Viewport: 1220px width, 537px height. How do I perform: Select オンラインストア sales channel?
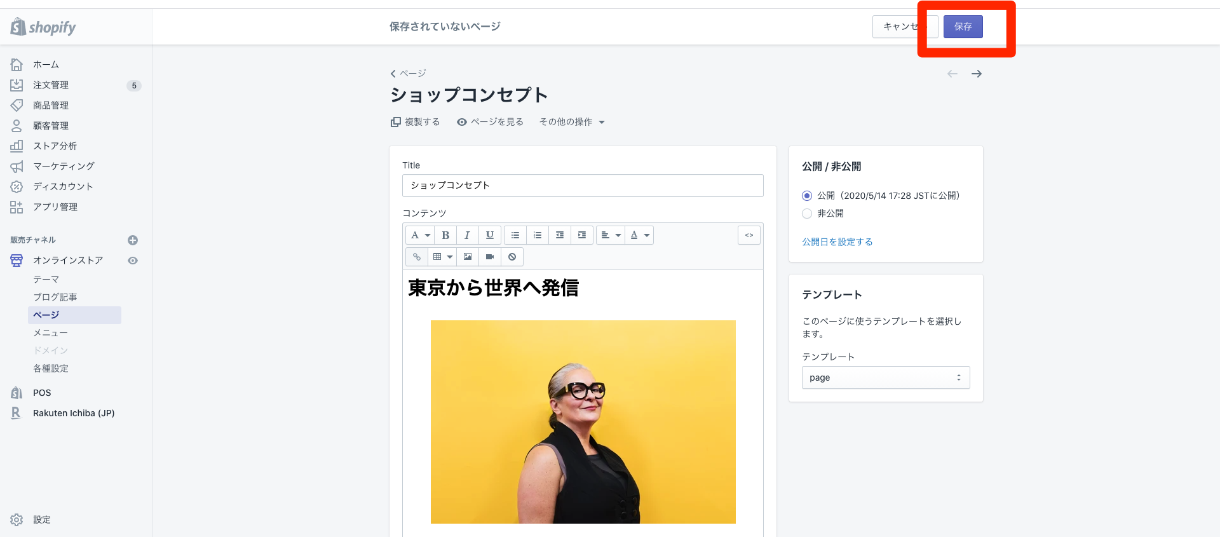click(x=67, y=261)
